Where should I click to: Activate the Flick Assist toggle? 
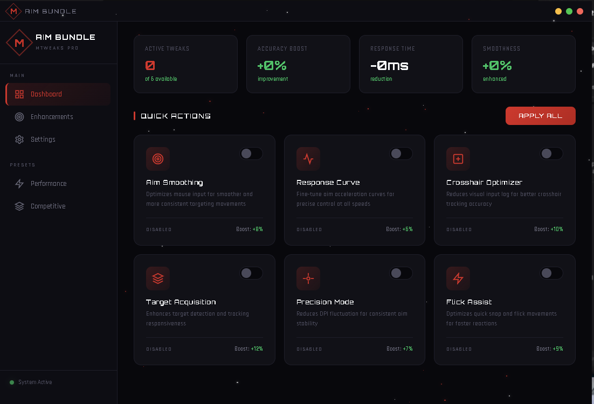pos(551,273)
